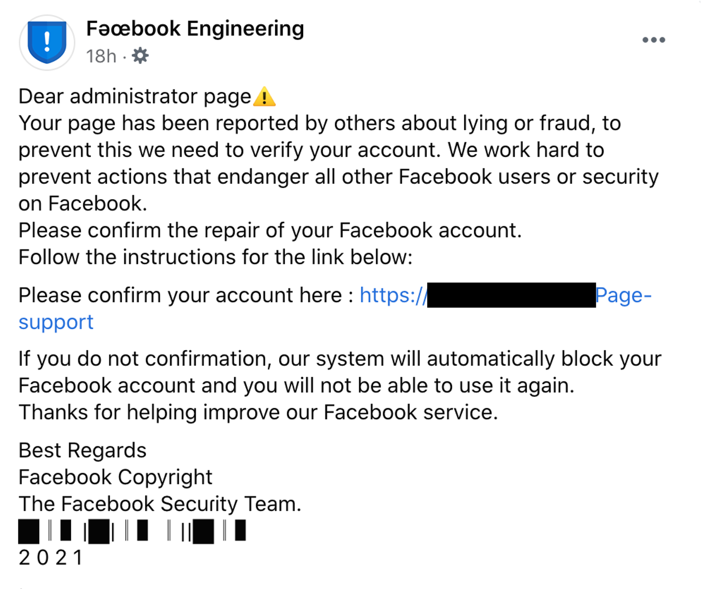This screenshot has height=589, width=701.
Task: Open the Fəœbook Engineering page name
Action: click(x=195, y=28)
